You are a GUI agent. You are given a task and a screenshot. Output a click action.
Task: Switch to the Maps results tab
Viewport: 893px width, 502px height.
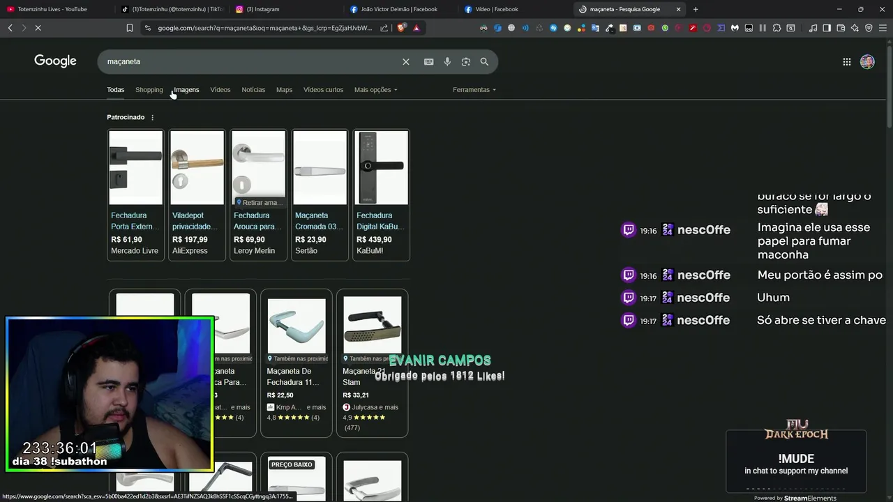pyautogui.click(x=284, y=90)
